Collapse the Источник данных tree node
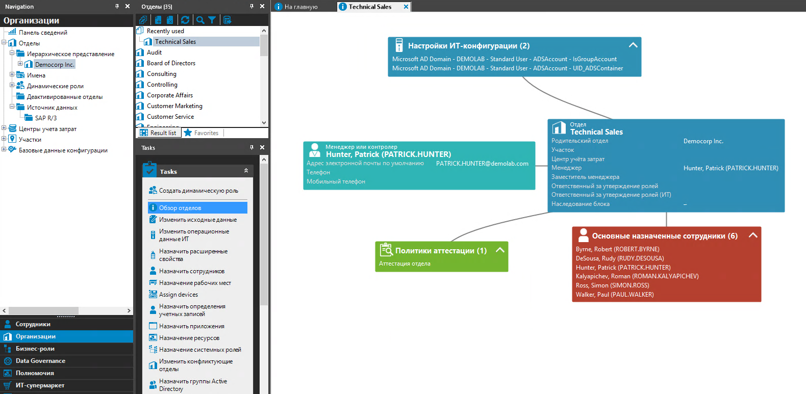Screen dimensions: 806x394 tap(12, 107)
